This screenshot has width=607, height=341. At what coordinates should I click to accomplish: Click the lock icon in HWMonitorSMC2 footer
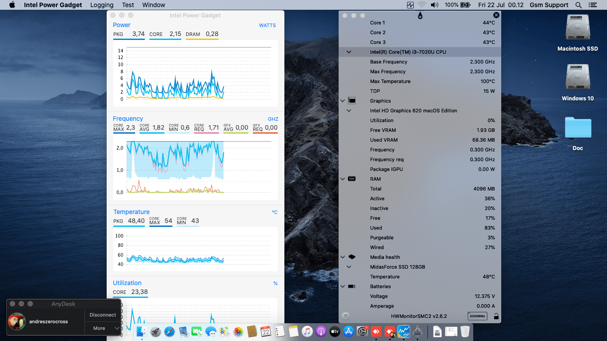pyautogui.click(x=496, y=316)
